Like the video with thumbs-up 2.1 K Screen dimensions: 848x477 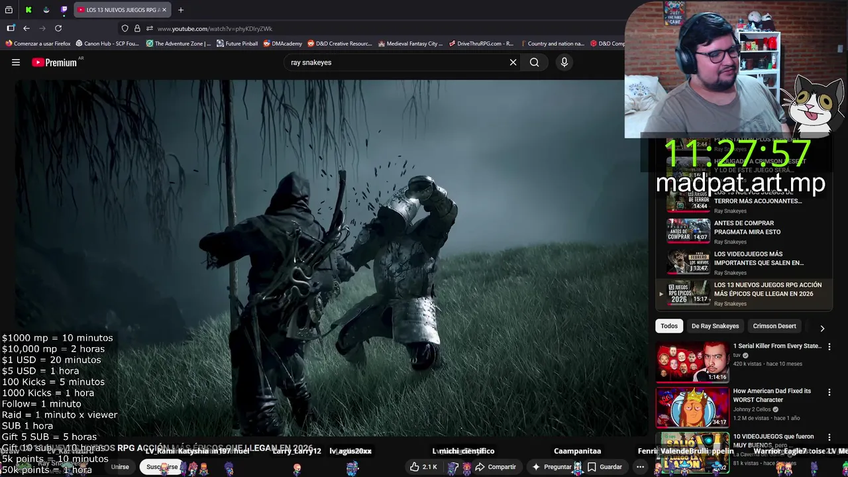tap(424, 467)
